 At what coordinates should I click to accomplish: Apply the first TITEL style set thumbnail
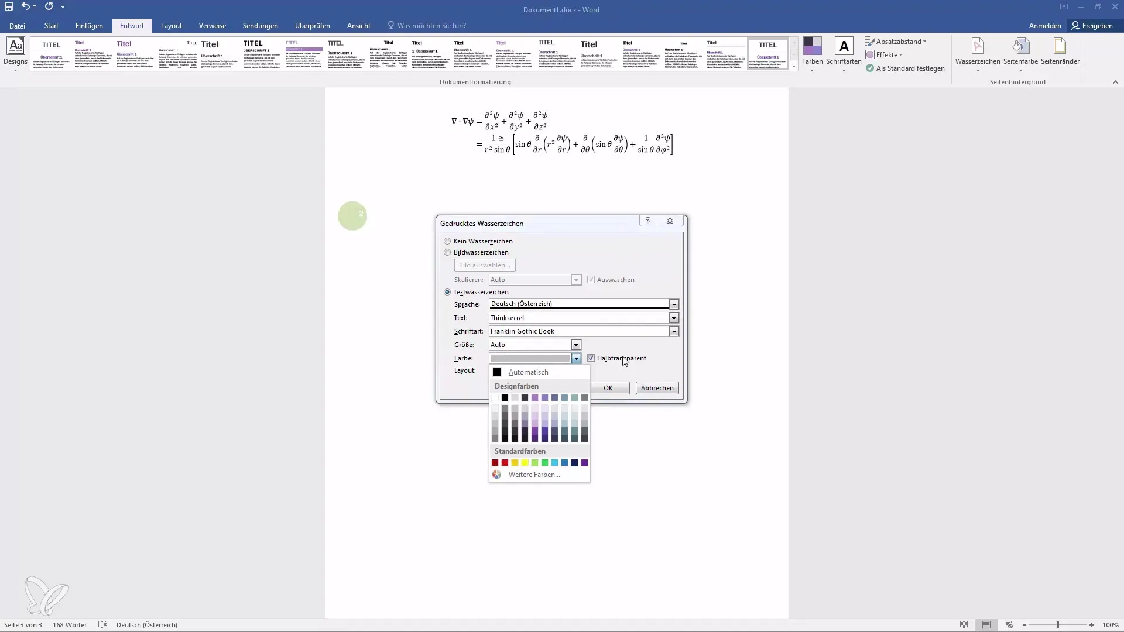coord(52,54)
